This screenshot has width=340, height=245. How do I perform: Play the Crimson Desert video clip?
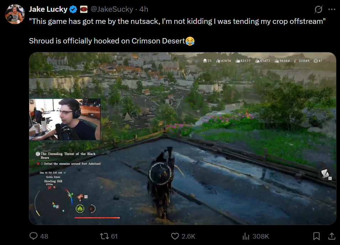pos(182,139)
